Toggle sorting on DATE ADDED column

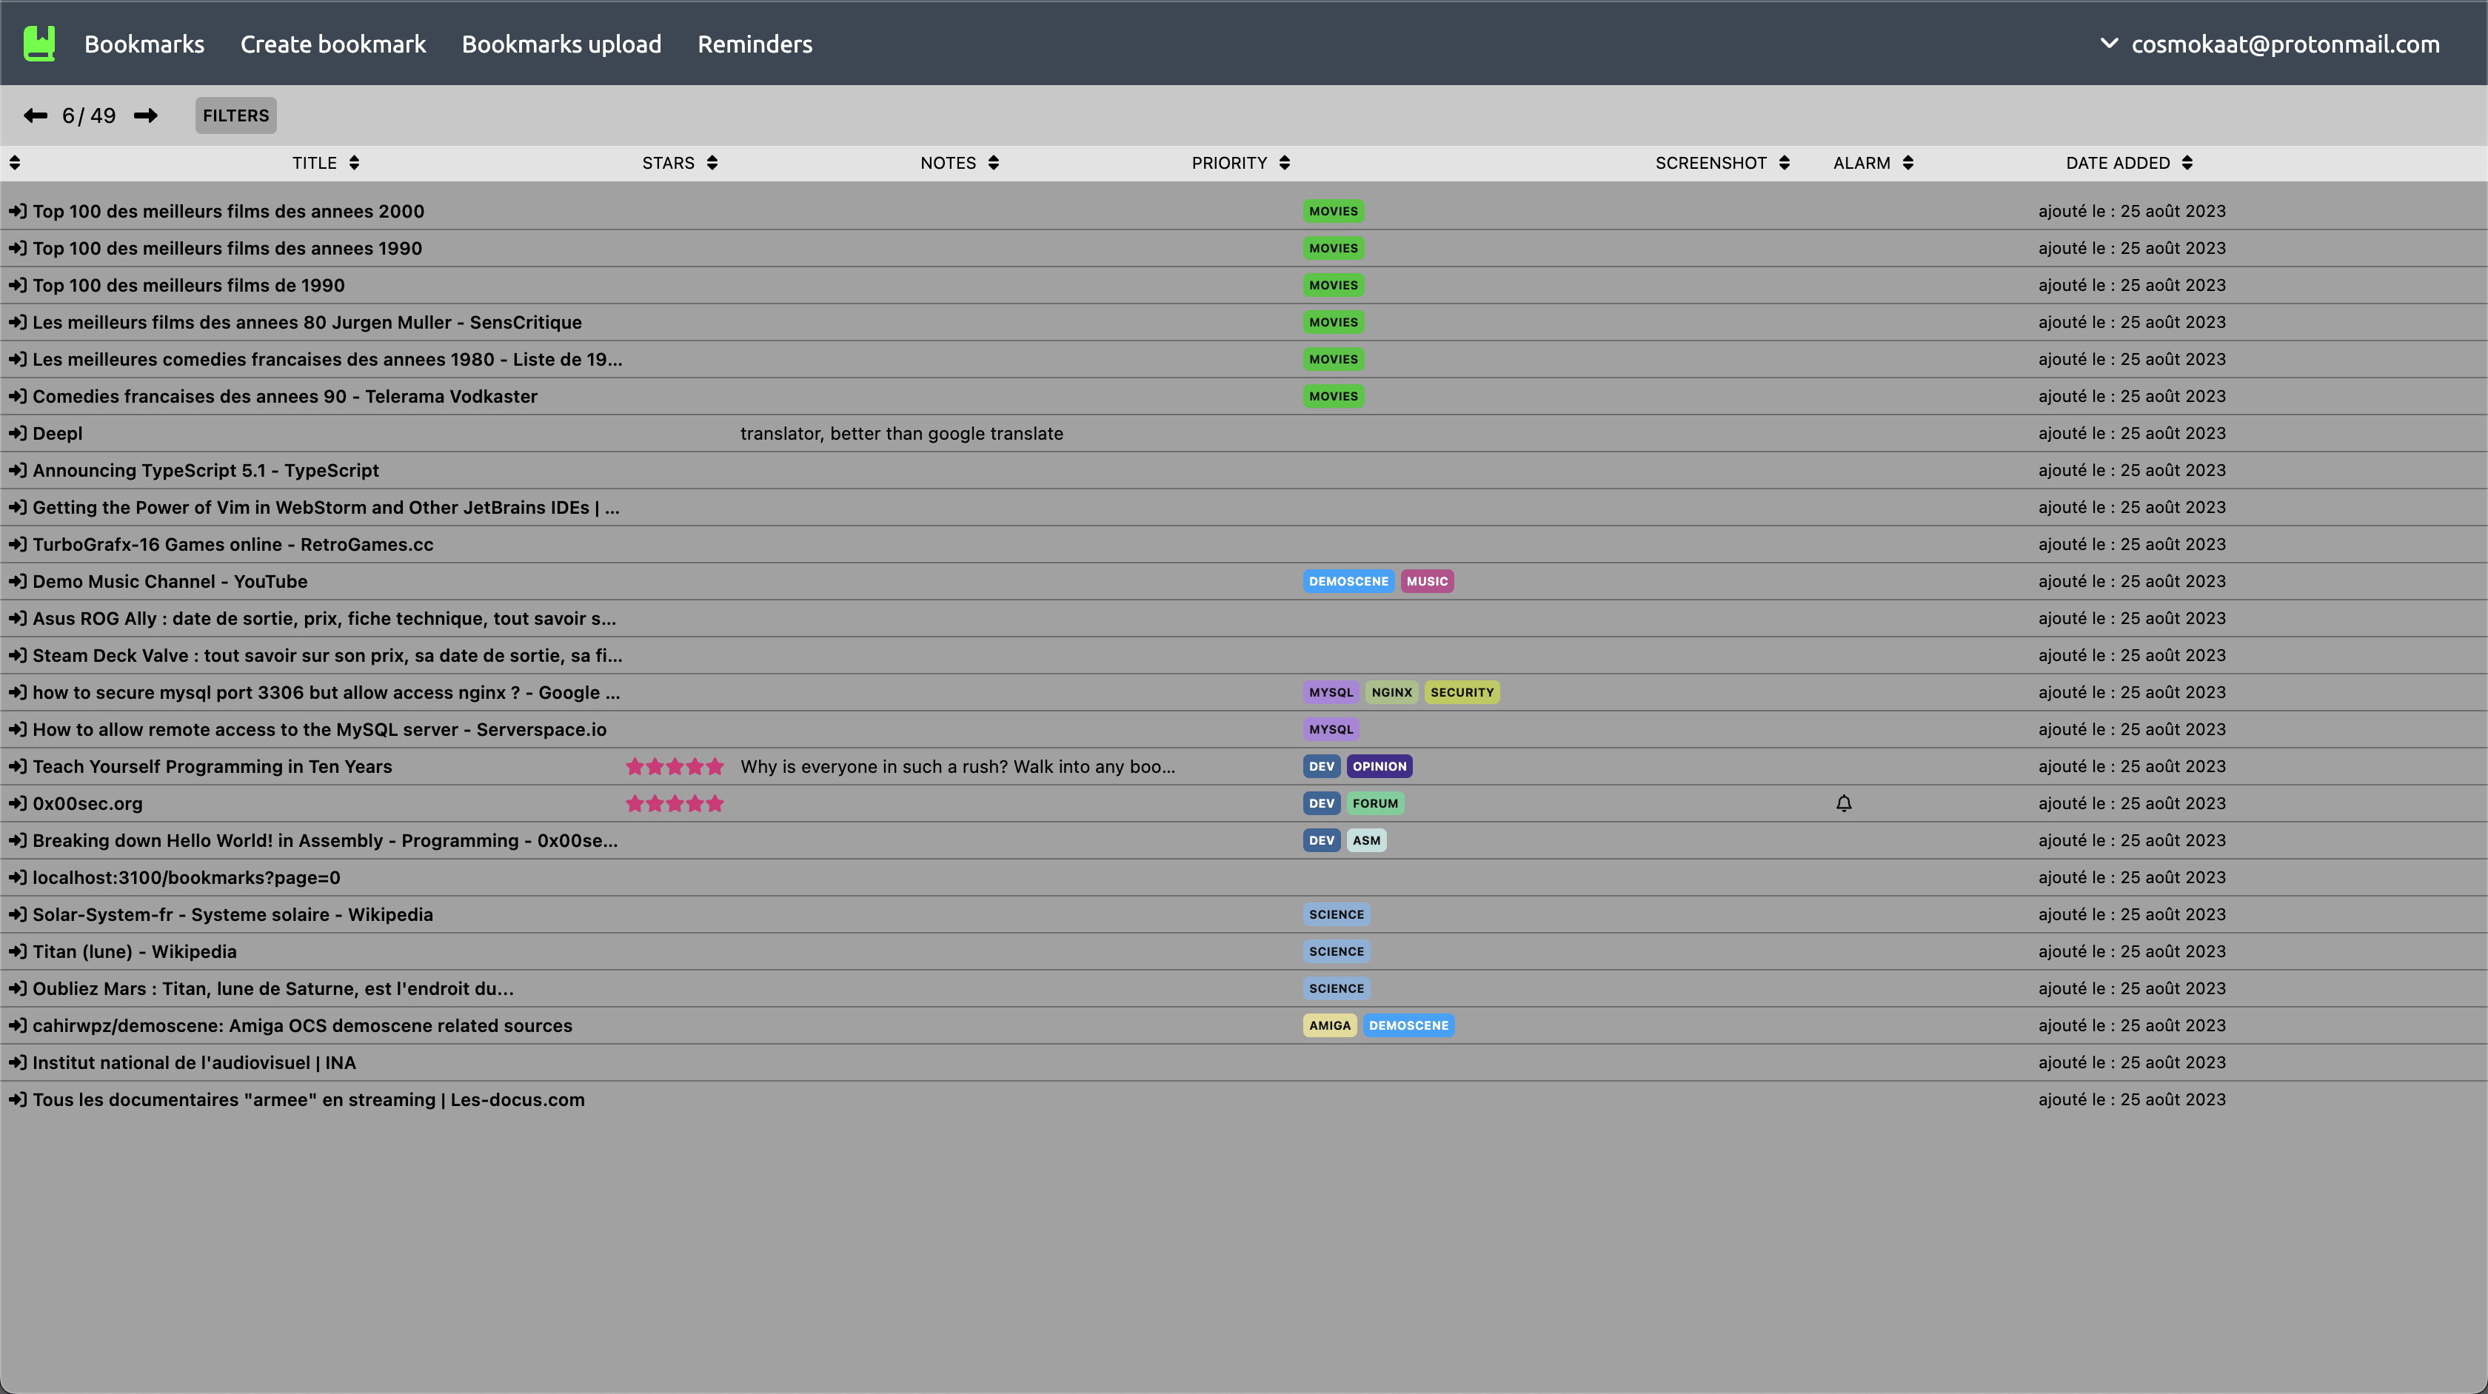pyautogui.click(x=2187, y=163)
